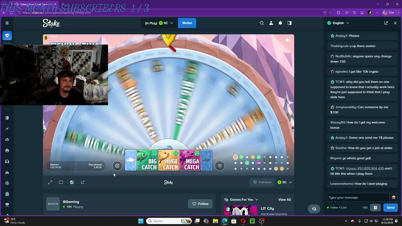
Task: Open the LIT City game thumbnail
Action: point(241,210)
